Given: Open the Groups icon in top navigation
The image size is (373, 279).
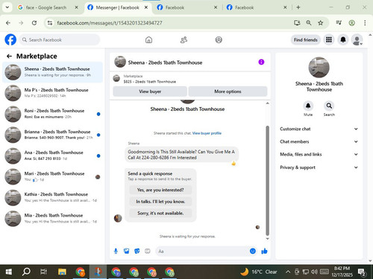Looking at the screenshot, I should point(219,39).
